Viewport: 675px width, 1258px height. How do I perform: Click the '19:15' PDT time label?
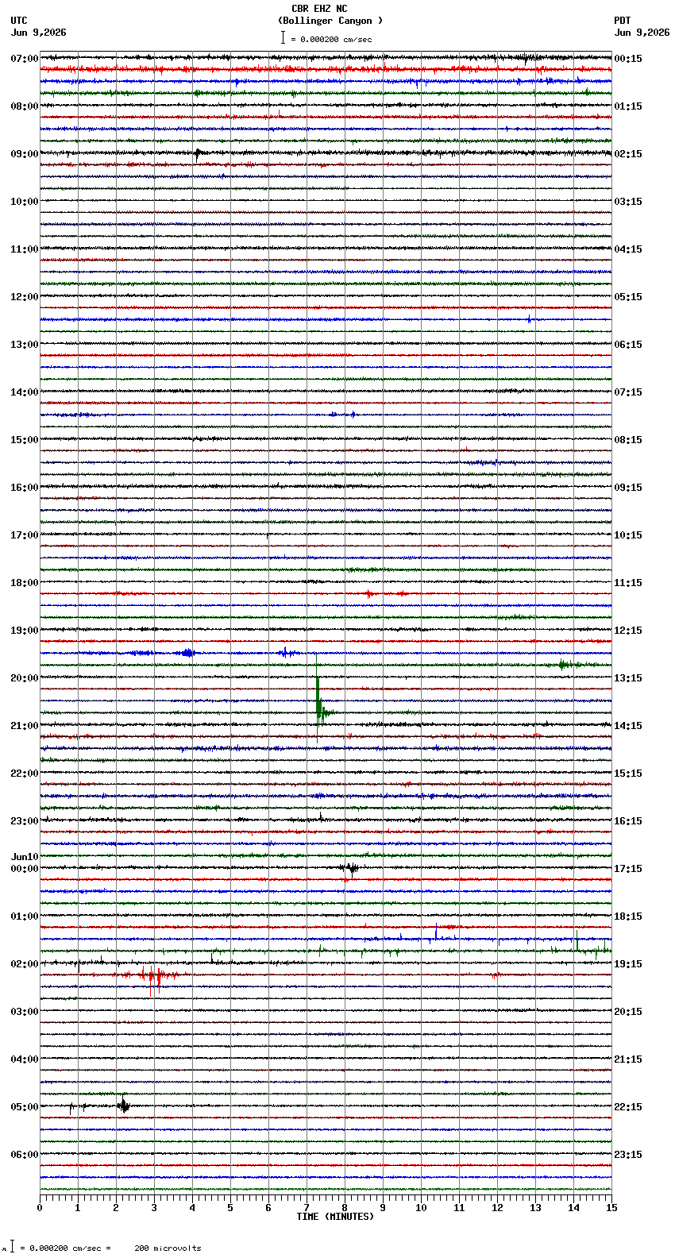628,964
